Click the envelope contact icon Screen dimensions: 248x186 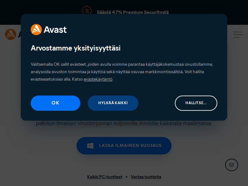pos(232,165)
